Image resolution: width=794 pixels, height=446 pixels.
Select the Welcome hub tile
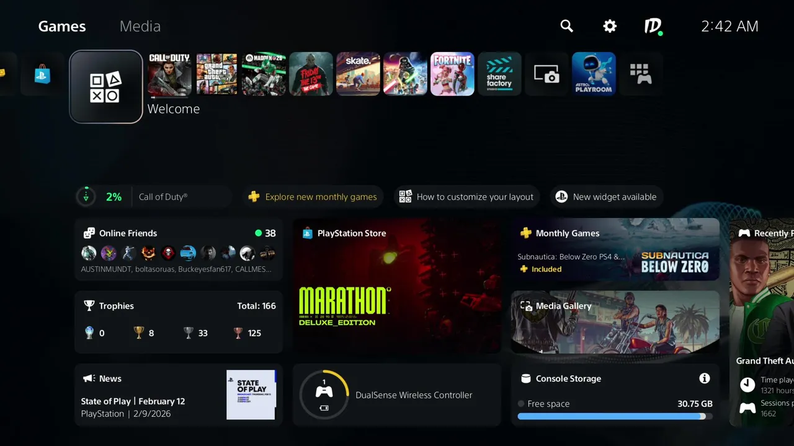[x=106, y=87]
